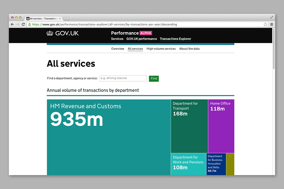
Task: Select the All services browser tab
Action: click(43, 18)
